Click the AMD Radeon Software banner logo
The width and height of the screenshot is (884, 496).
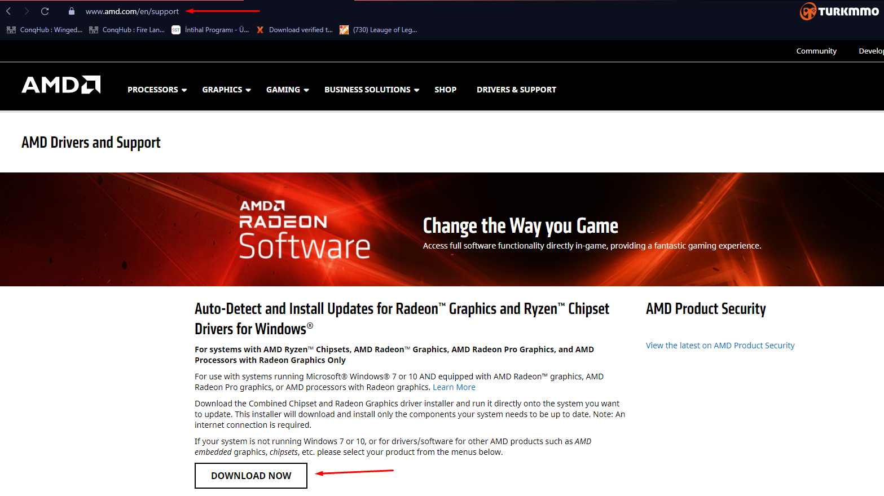305,229
